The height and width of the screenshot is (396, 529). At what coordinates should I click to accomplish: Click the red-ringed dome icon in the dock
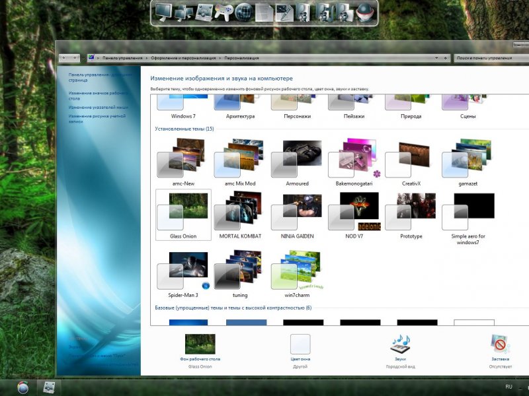click(366, 13)
